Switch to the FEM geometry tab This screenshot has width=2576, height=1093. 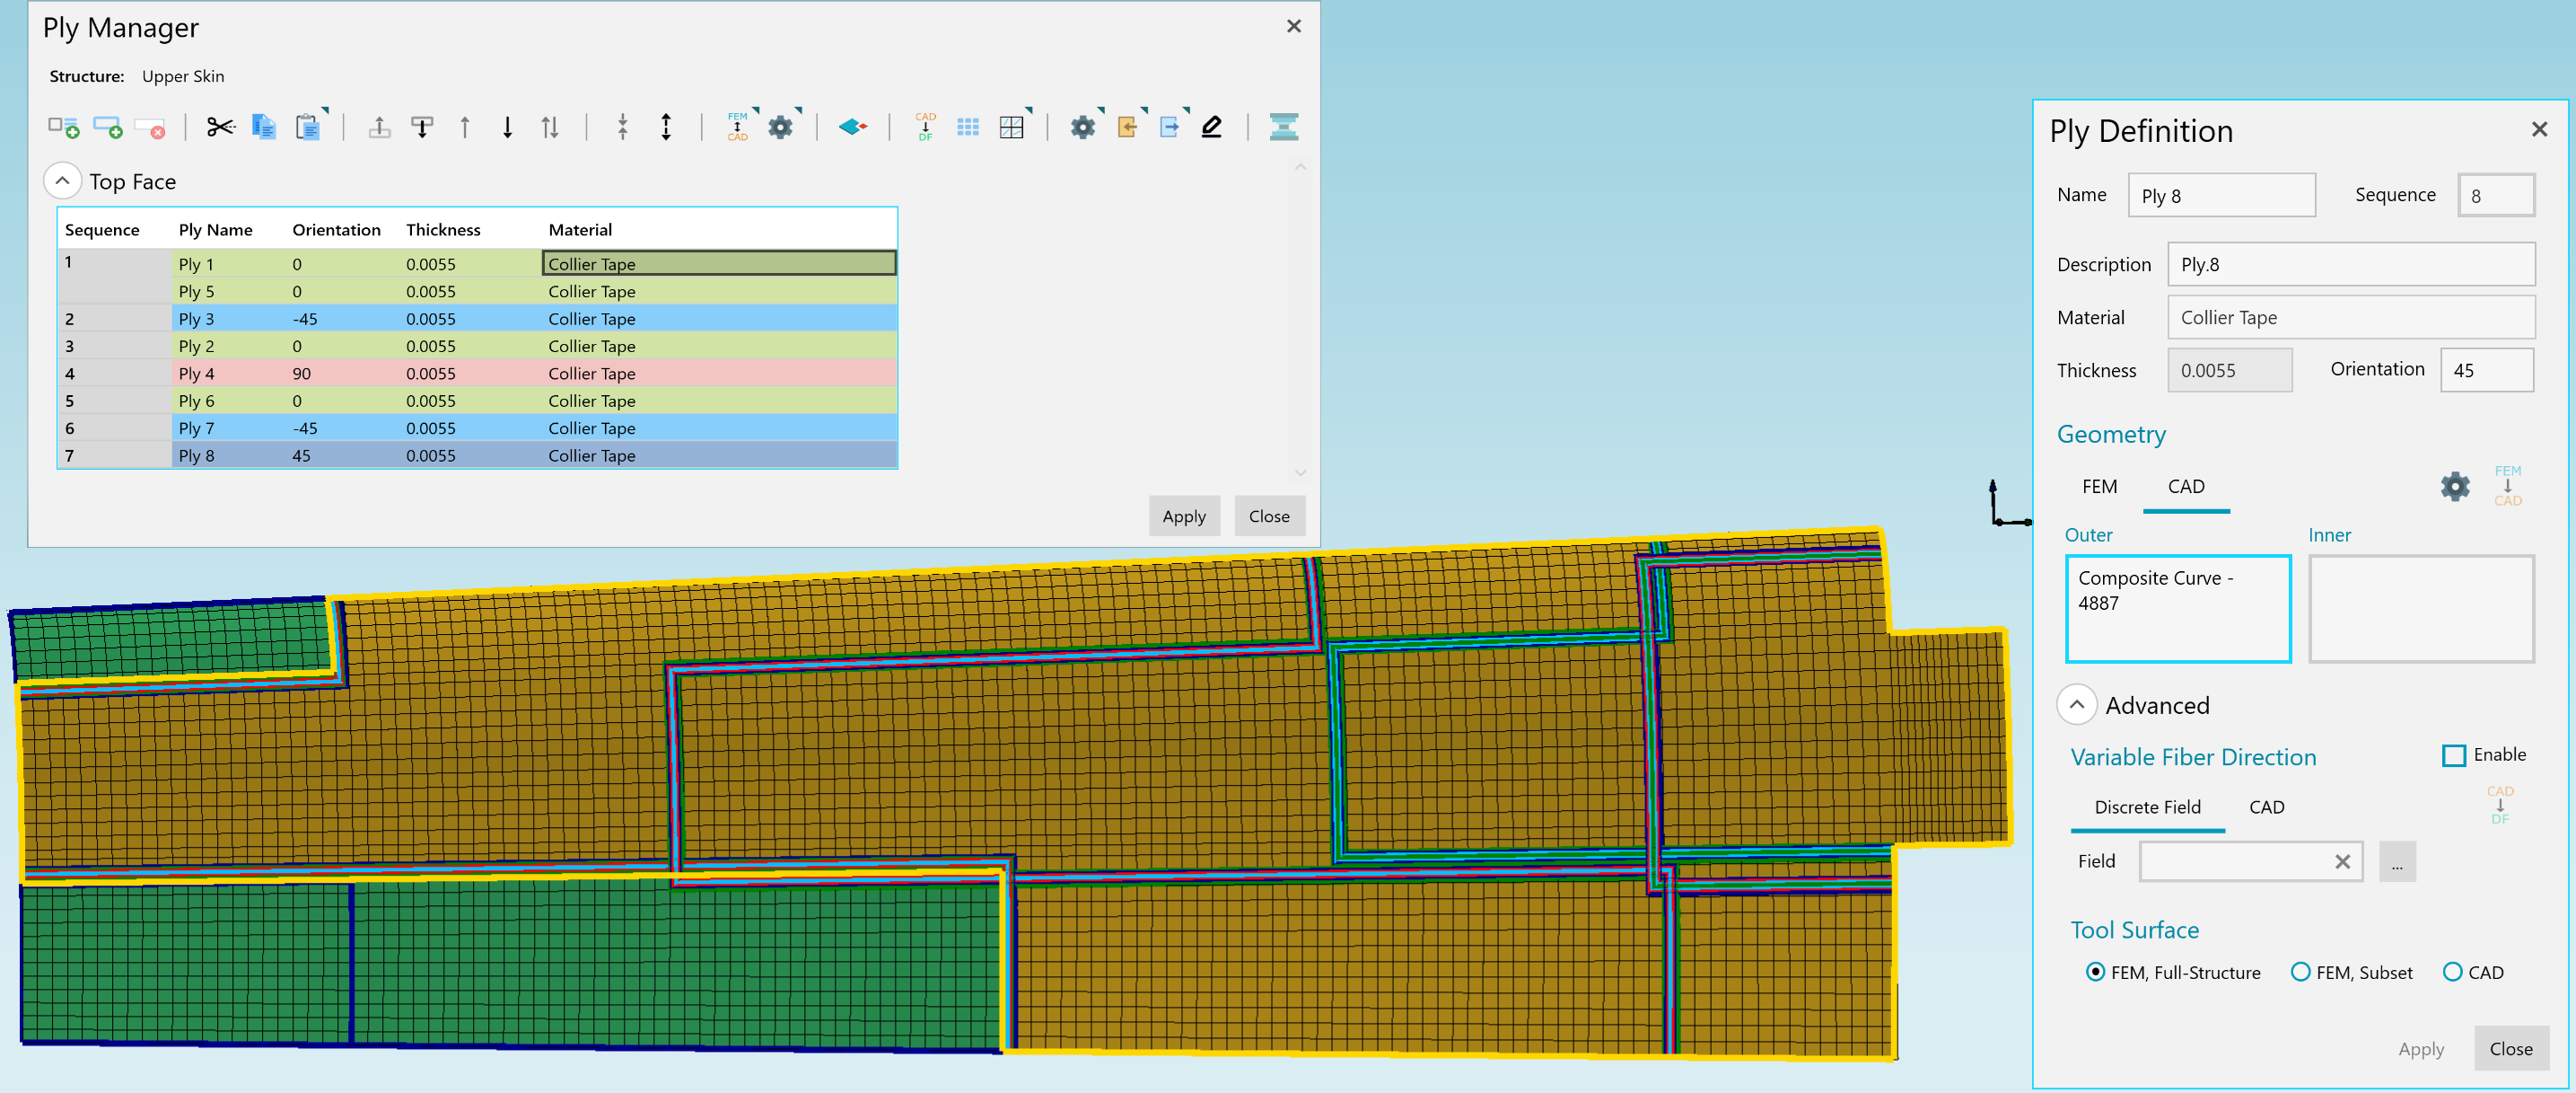point(2099,487)
